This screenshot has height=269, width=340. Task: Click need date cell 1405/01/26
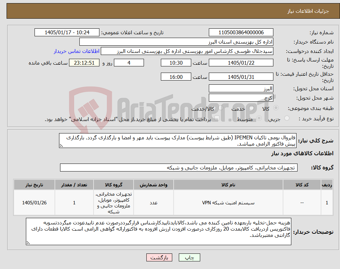pos(34,203)
